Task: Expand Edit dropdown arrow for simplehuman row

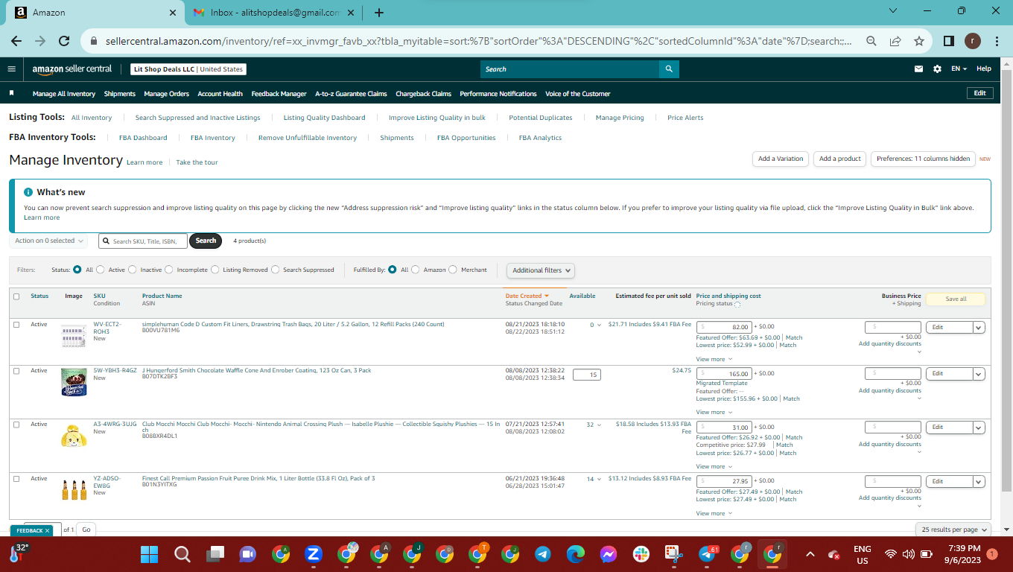Action: point(979,327)
